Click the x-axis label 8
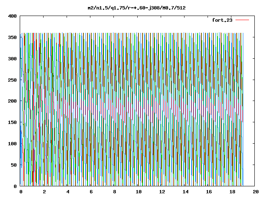Screen dimensions: 263x197 click(115, 192)
